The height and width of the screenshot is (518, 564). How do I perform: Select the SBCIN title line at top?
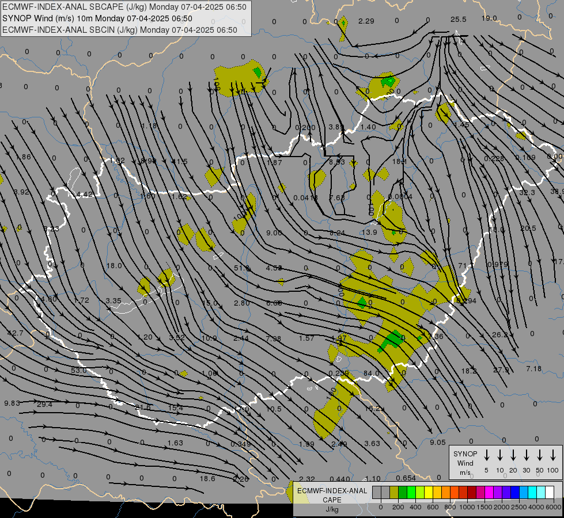(120, 30)
